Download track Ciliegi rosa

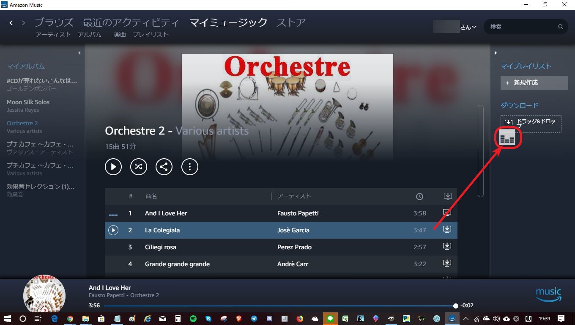tap(447, 246)
